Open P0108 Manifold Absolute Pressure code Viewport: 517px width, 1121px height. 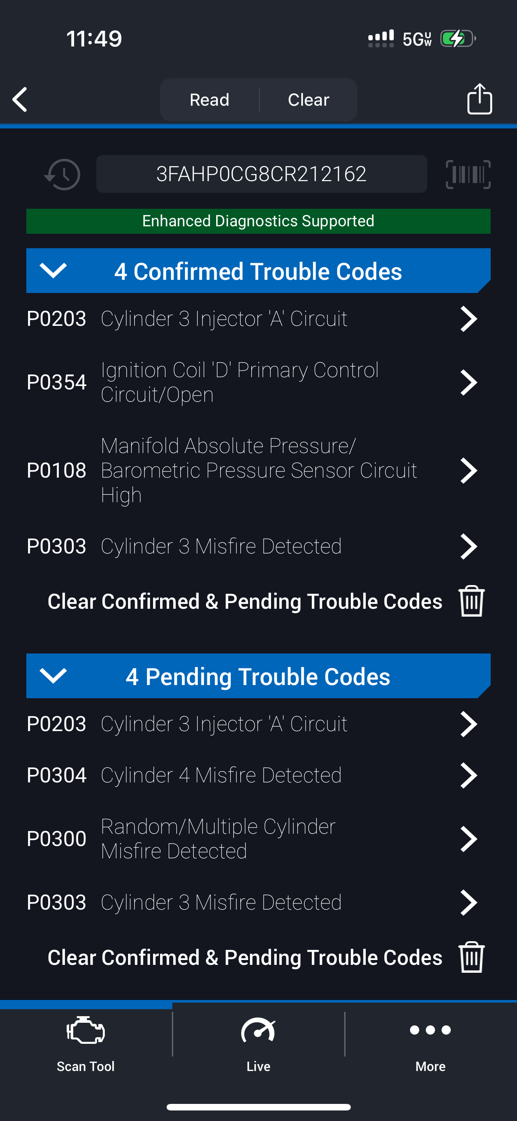[258, 470]
